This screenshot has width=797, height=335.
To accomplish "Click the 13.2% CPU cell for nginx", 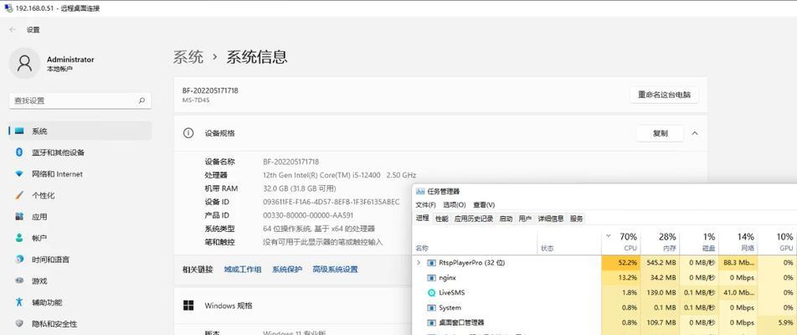I will pyautogui.click(x=621, y=278).
